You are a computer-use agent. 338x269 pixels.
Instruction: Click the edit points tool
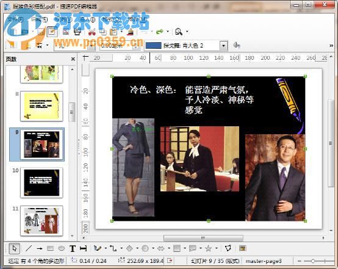(x=228, y=248)
